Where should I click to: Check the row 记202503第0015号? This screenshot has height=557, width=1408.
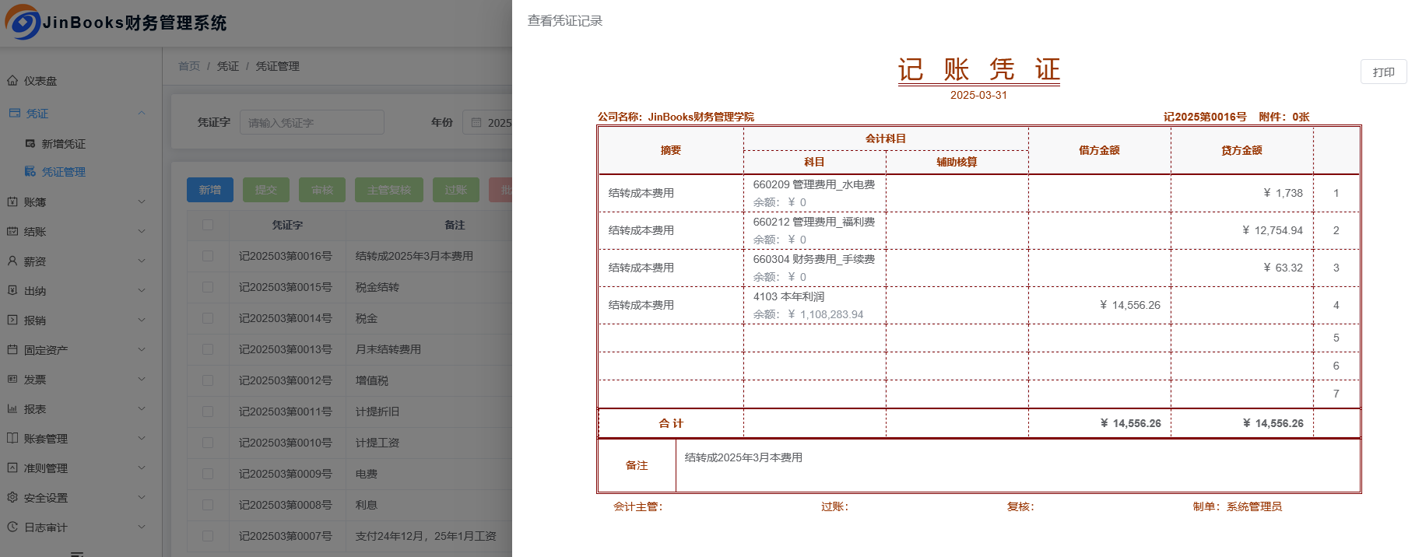point(208,286)
